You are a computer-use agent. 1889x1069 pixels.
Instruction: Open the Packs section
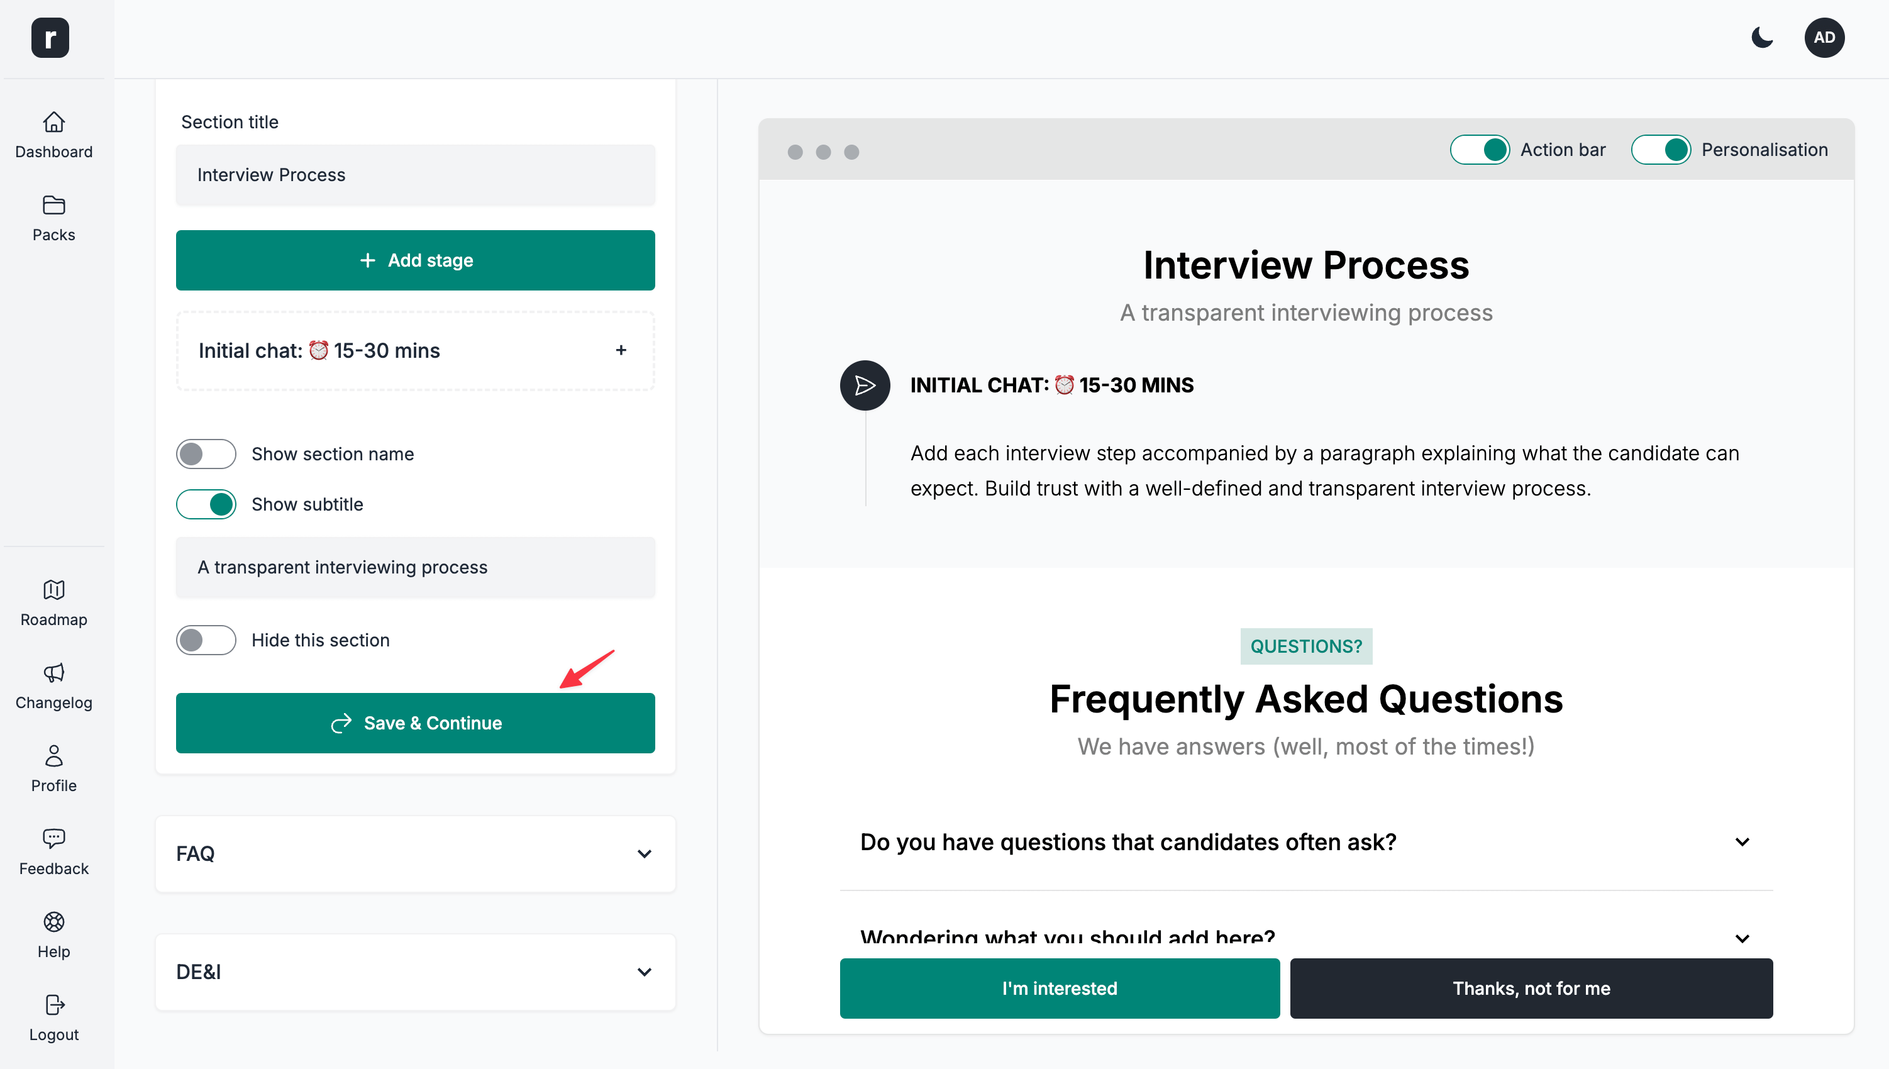(x=53, y=218)
